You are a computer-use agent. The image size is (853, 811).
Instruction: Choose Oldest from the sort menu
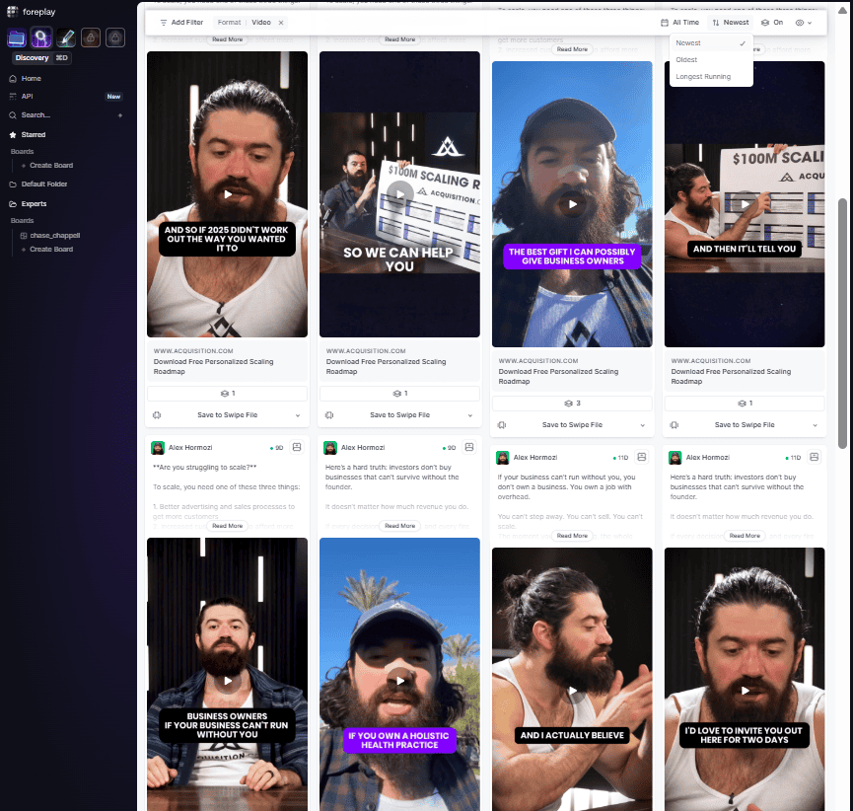(x=686, y=60)
